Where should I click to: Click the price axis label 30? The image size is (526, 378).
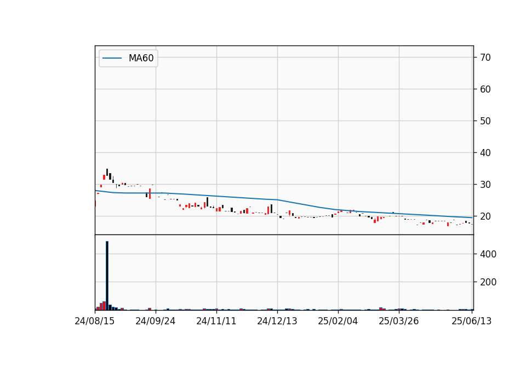point(485,185)
